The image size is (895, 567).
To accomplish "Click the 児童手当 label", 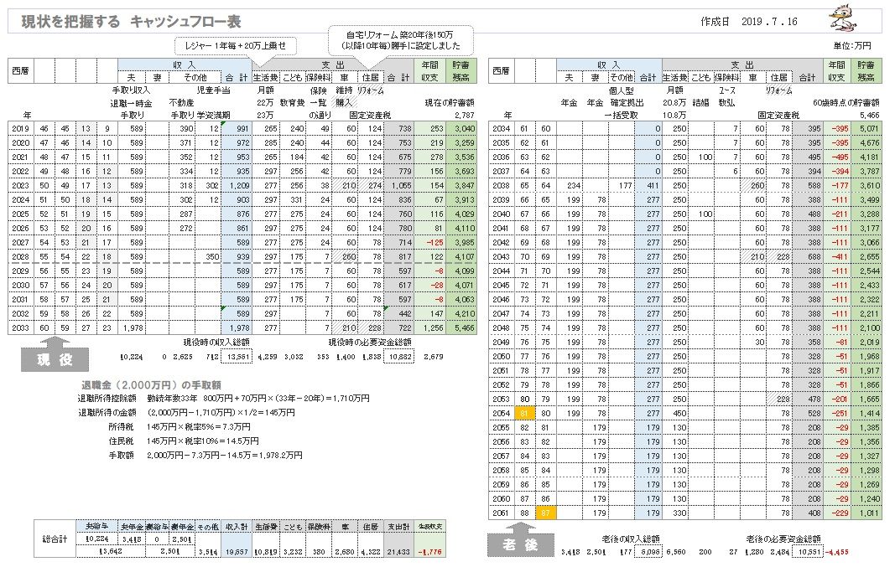I will [213, 90].
